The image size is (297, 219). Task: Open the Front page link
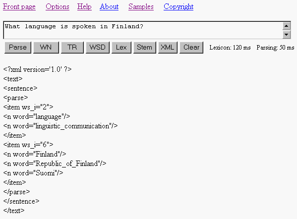19,6
